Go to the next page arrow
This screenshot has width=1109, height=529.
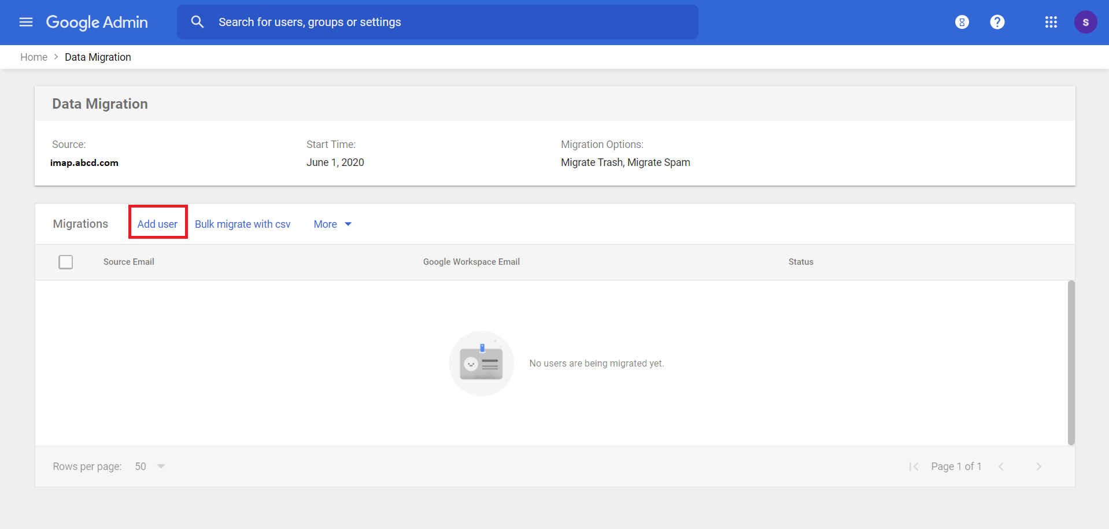click(x=1038, y=467)
